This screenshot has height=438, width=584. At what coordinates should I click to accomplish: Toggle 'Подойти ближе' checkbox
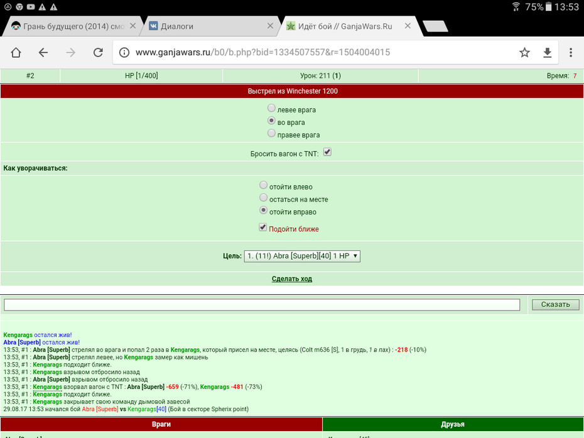[263, 227]
